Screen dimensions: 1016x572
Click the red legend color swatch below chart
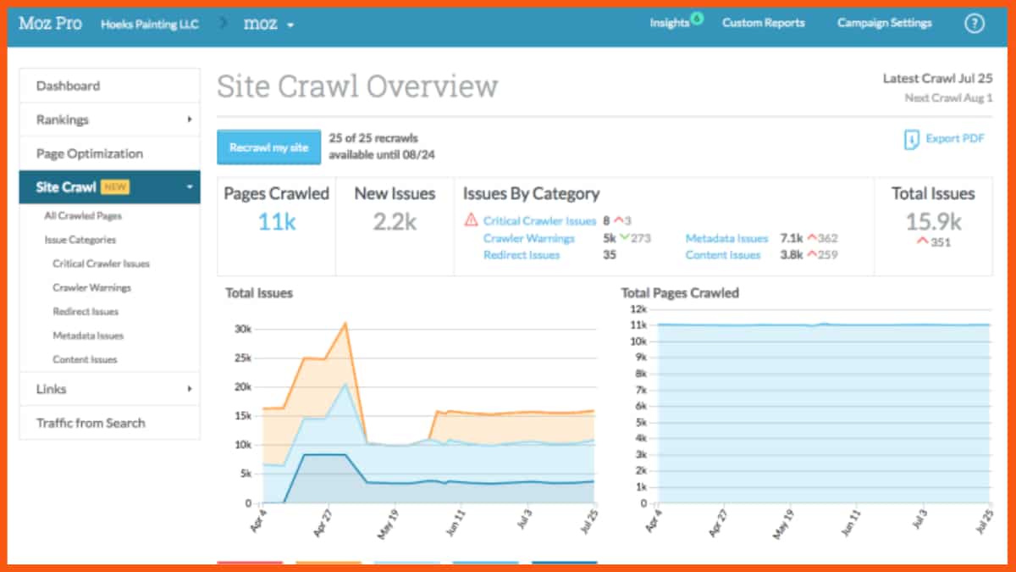point(250,563)
